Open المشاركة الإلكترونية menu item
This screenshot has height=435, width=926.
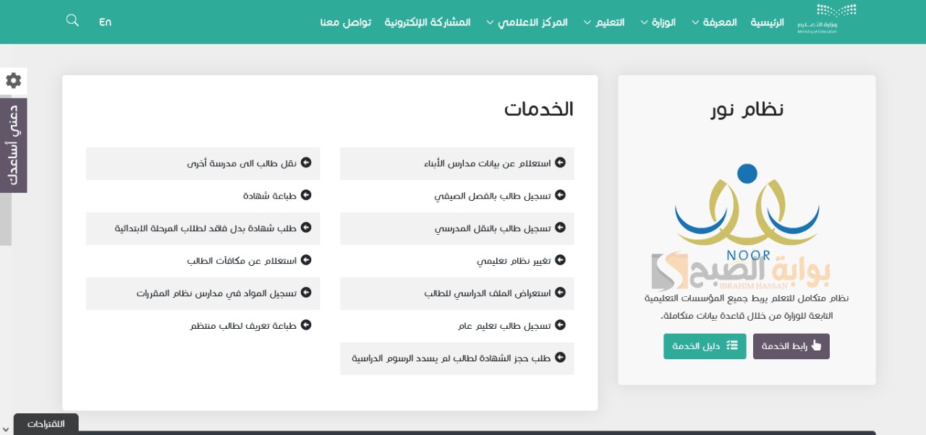click(428, 22)
